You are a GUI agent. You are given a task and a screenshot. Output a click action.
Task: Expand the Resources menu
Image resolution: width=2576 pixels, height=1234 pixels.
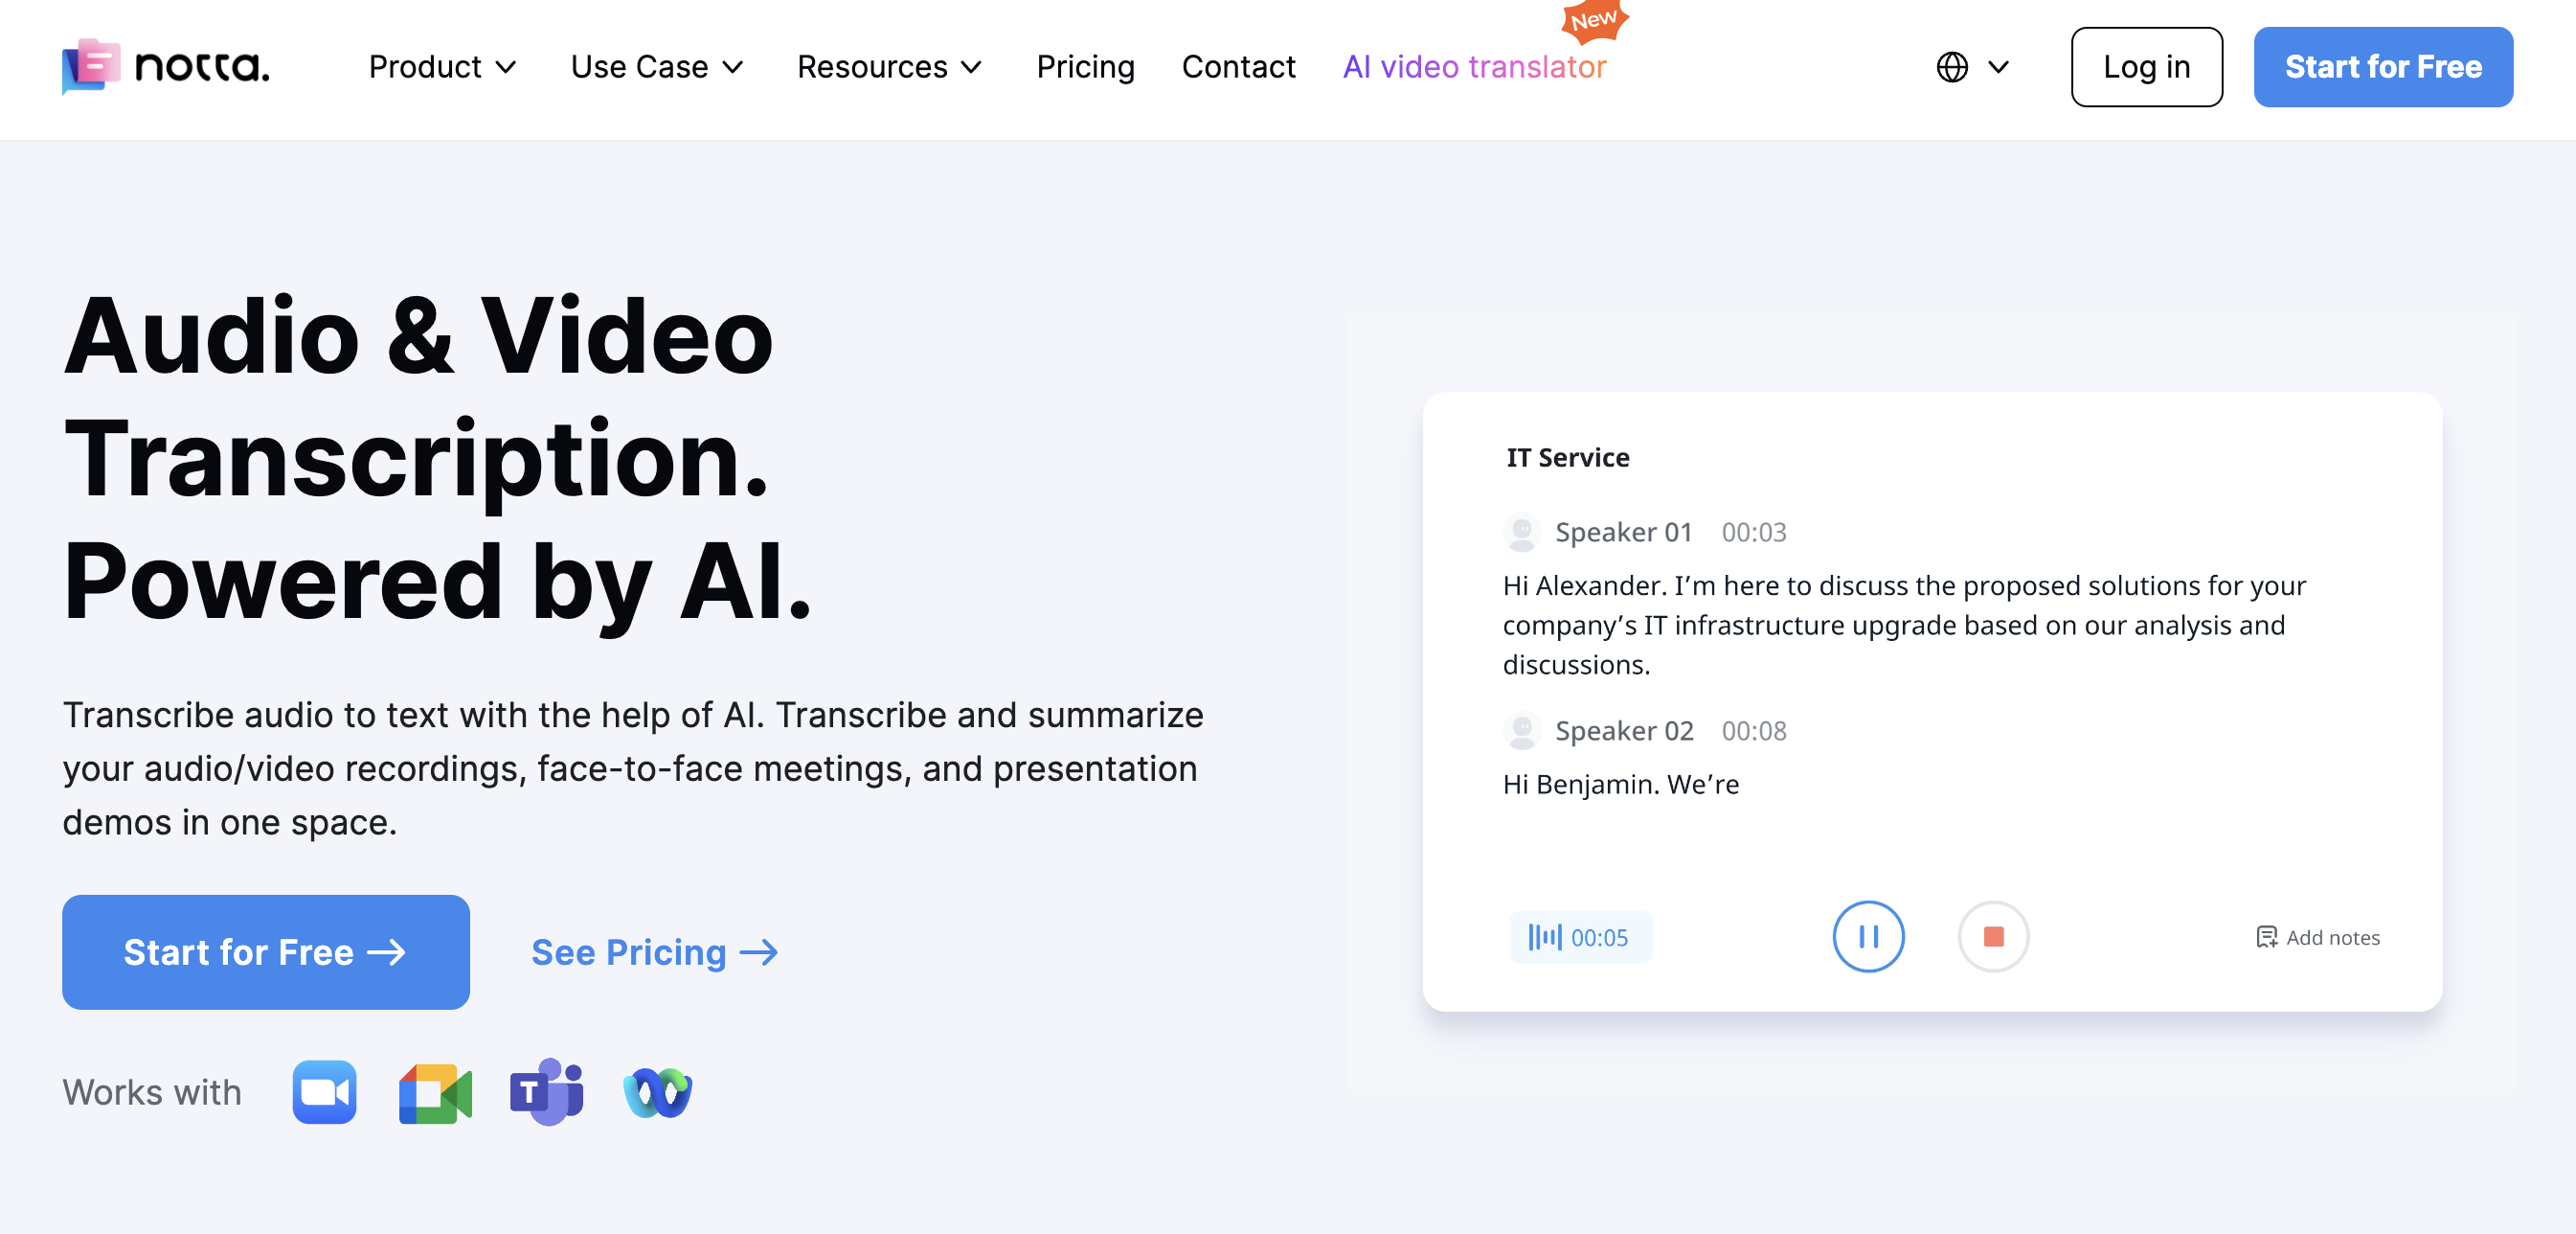[889, 67]
